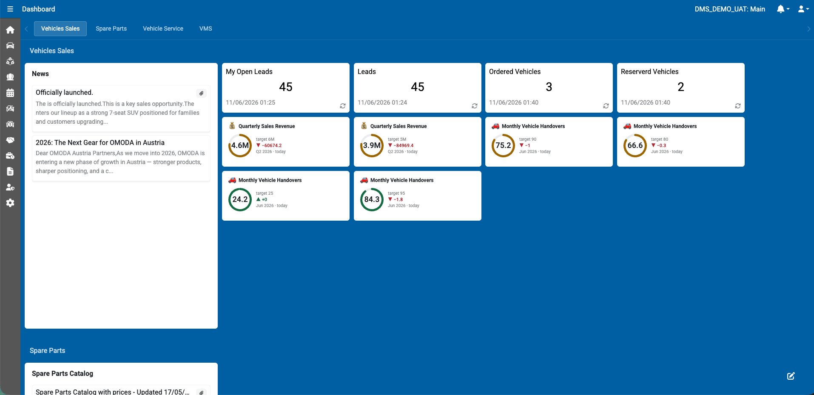Click the 'Spare Parts Catalog' panel heading
The height and width of the screenshot is (395, 814).
point(63,373)
